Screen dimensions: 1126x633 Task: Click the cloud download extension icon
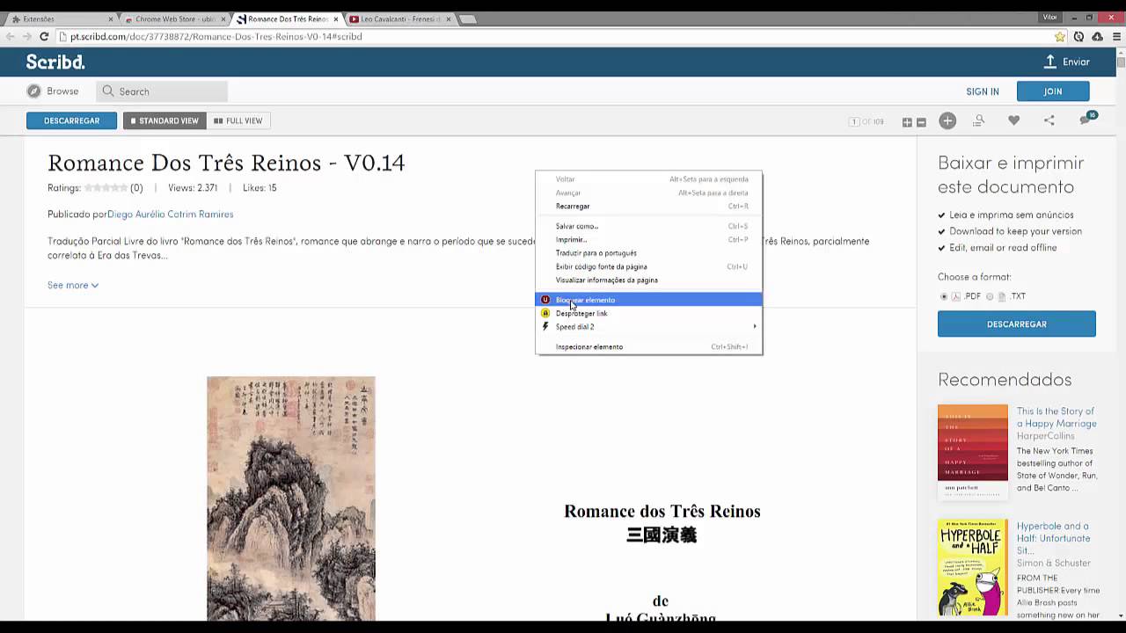(1097, 37)
